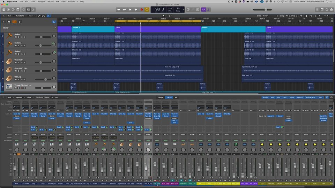Viewport: 335px width, 188px height.
Task: Click Open Hat 1 cymbal track icon
Action: [x=9, y=61]
